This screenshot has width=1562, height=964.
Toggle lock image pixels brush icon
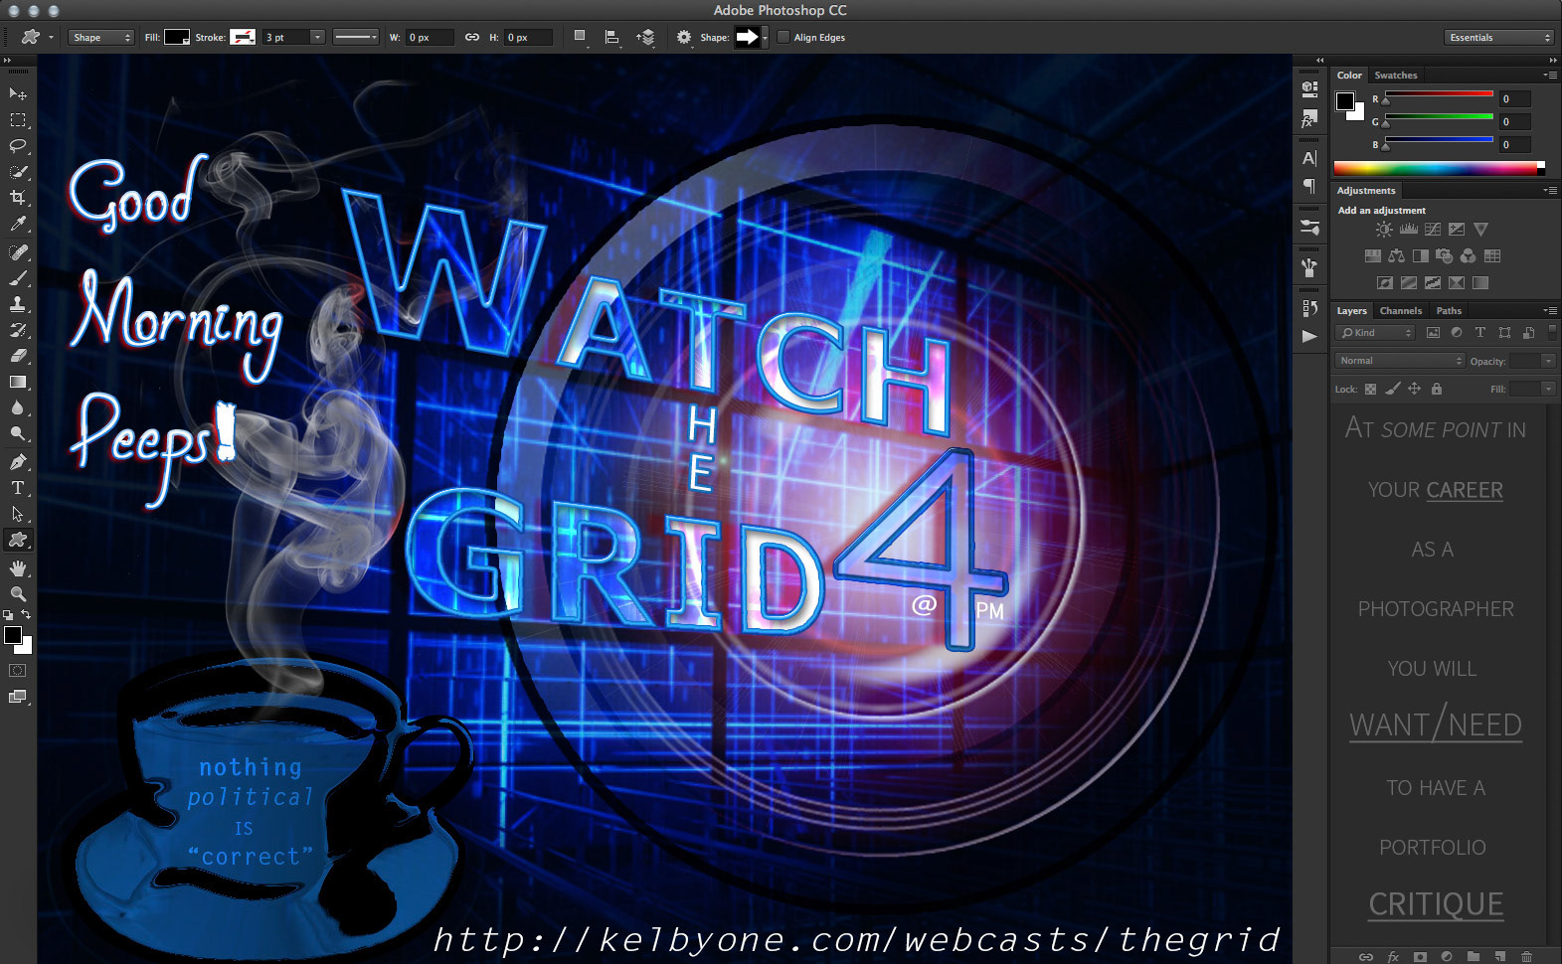[x=1392, y=389]
